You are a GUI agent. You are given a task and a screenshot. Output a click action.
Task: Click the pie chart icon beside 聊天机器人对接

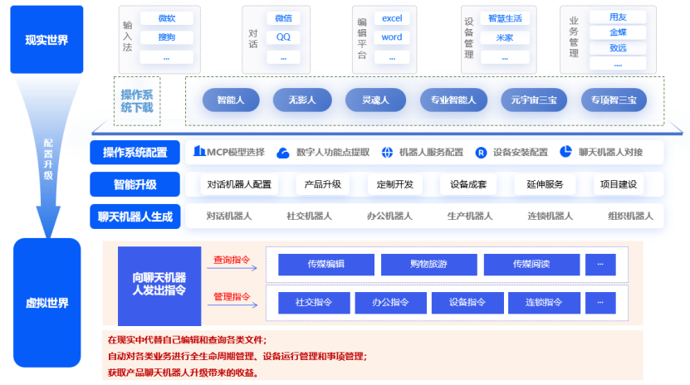pyautogui.click(x=565, y=152)
